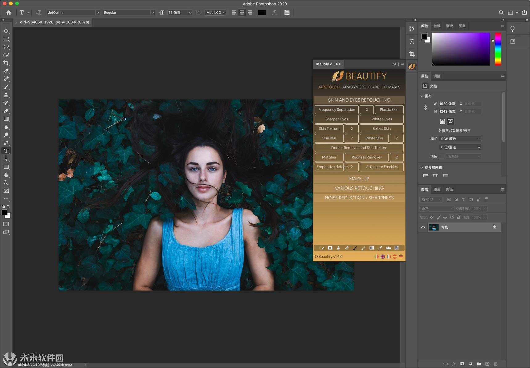Select the Clone Stamp tool

click(x=6, y=95)
